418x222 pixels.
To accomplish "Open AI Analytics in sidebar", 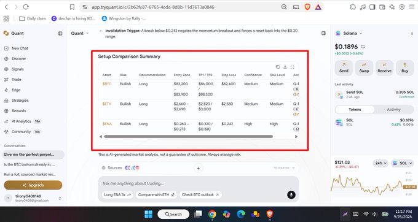I will pos(22,121).
